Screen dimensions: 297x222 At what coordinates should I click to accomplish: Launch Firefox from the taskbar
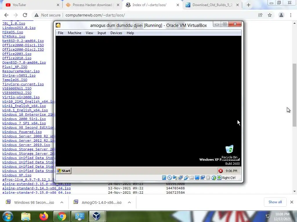coord(44,216)
